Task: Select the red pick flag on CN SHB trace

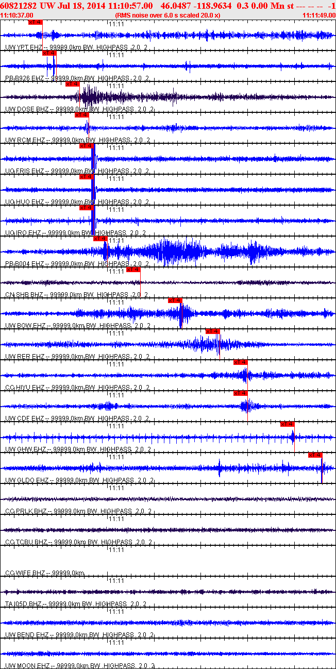Action: tap(133, 270)
